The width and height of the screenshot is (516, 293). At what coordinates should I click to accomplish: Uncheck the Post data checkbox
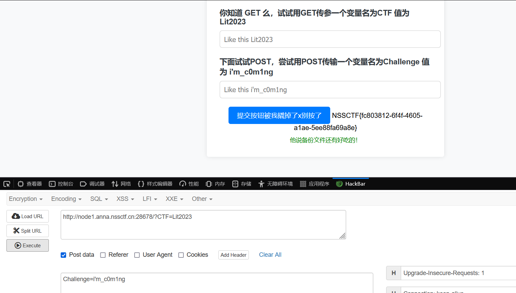[63, 255]
